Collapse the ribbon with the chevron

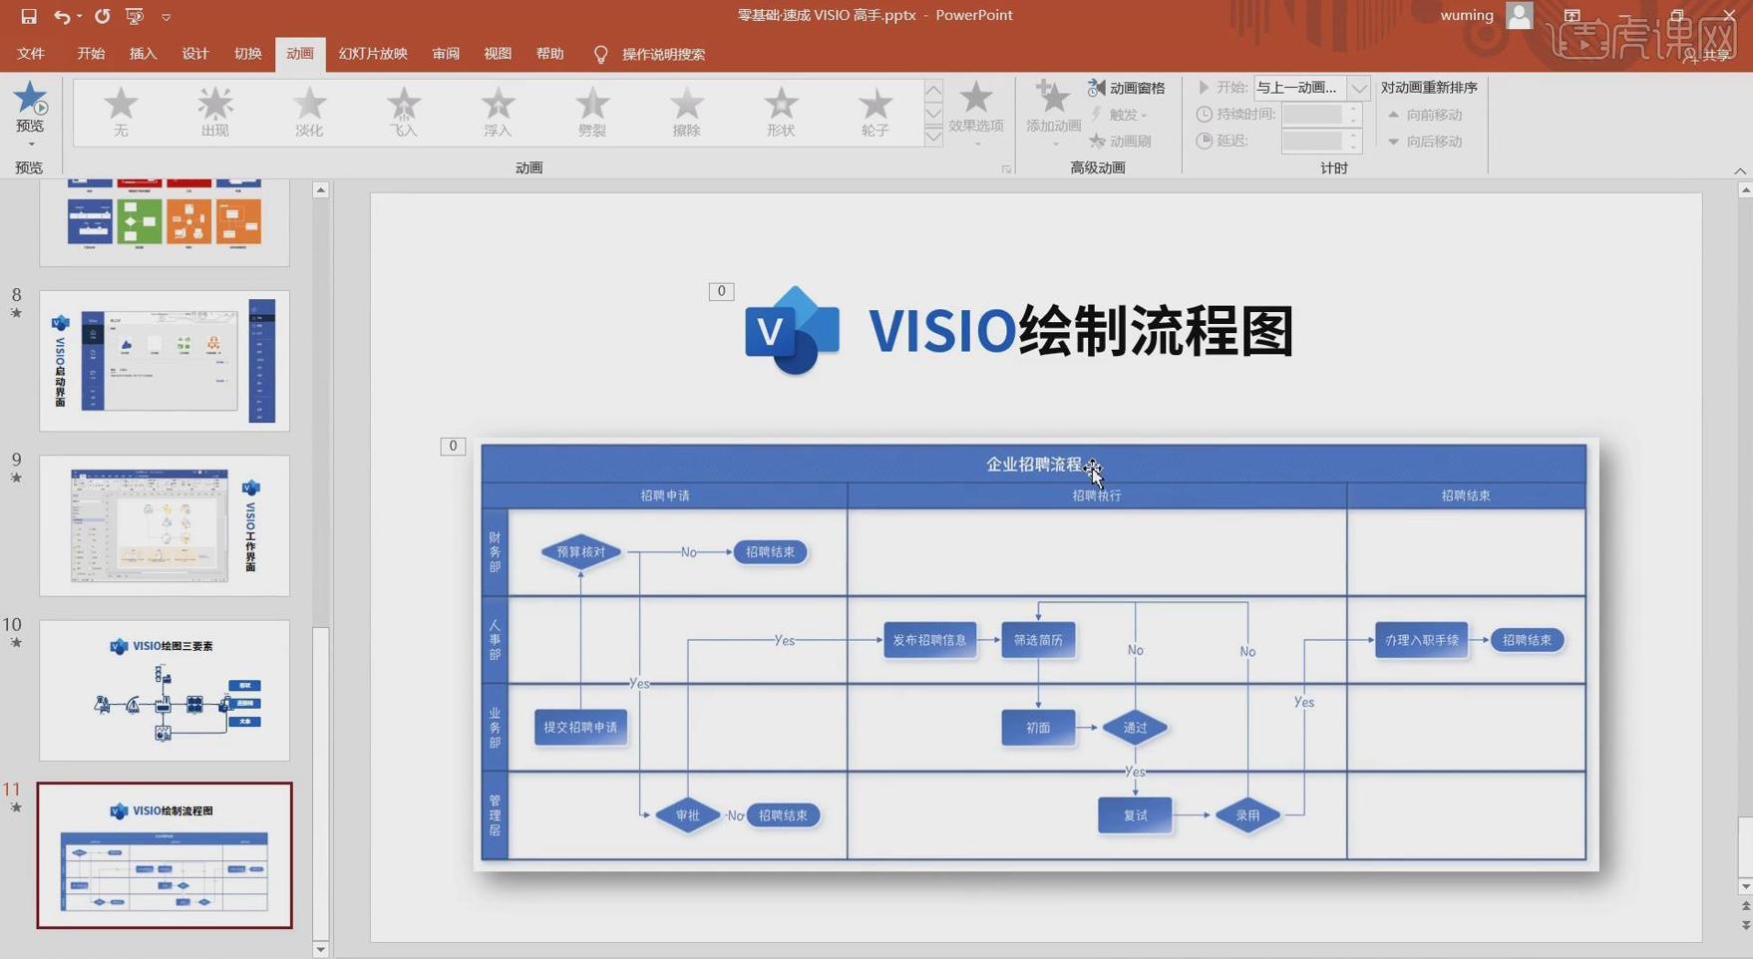[1740, 170]
